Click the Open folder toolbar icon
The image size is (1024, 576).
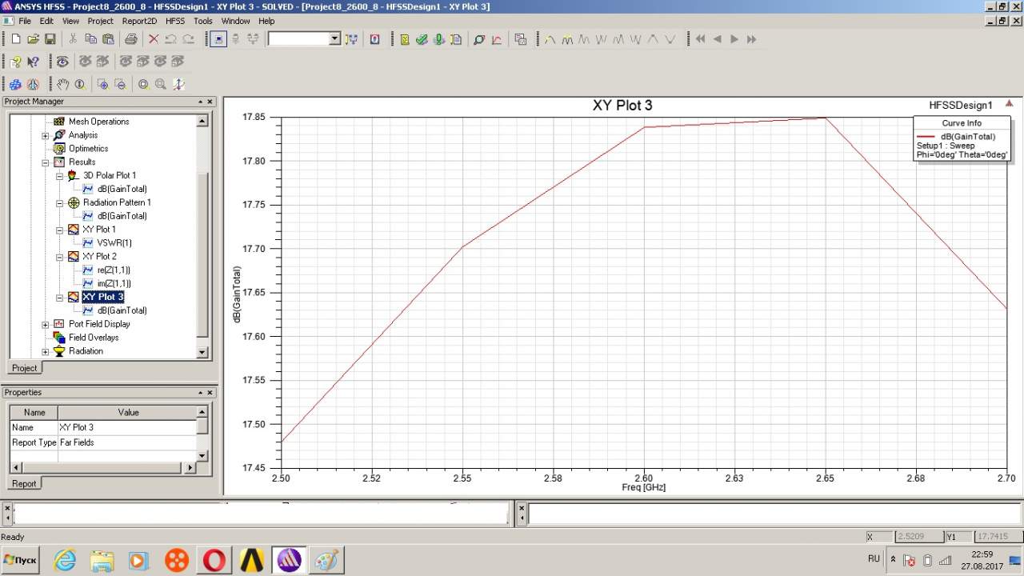33,39
